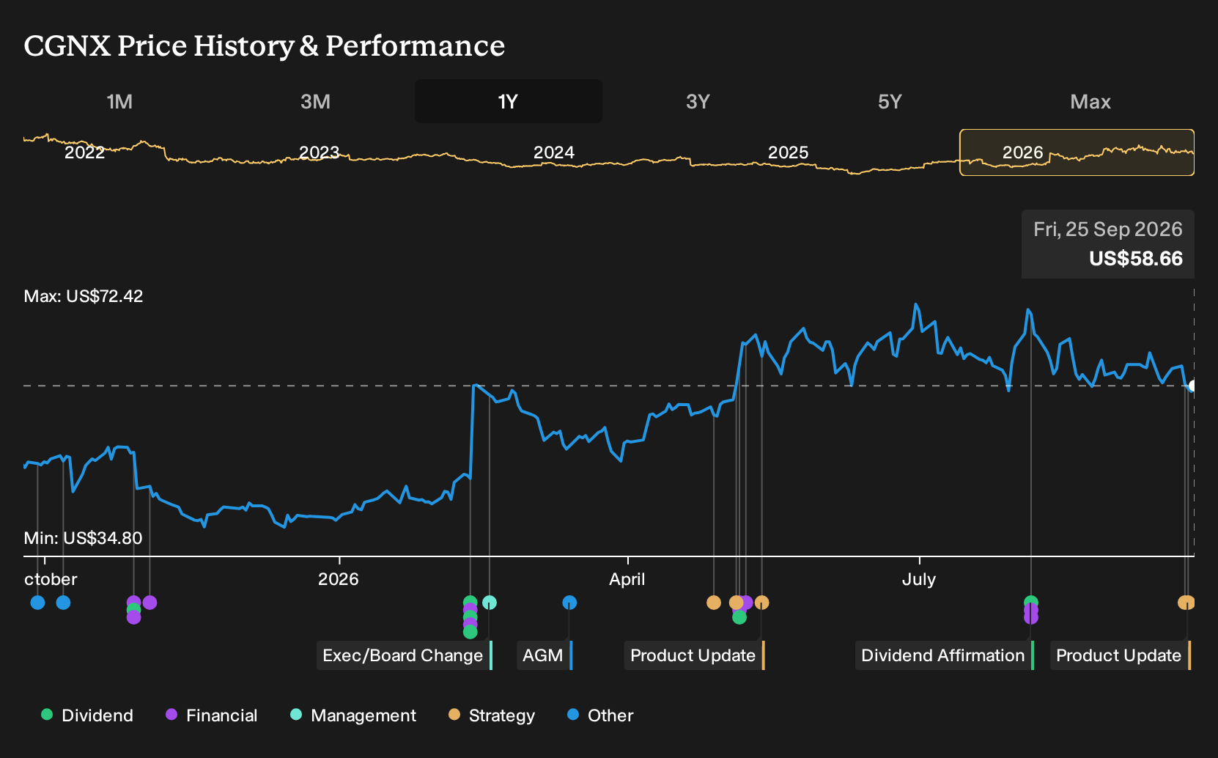Click the highlighted 2026 range selector window
Image resolution: width=1218 pixels, height=758 pixels.
(x=1077, y=152)
